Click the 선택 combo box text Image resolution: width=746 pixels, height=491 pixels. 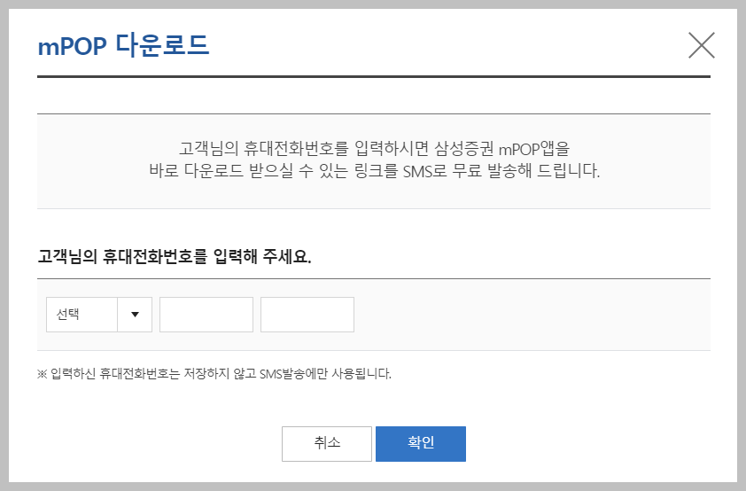coord(67,315)
